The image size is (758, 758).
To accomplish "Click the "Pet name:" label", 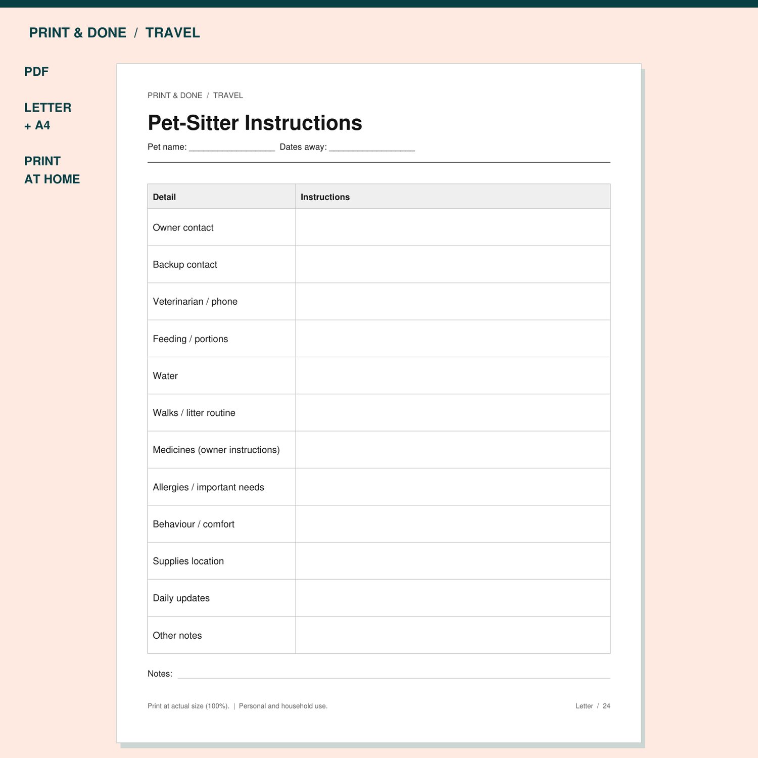I will 167,147.
